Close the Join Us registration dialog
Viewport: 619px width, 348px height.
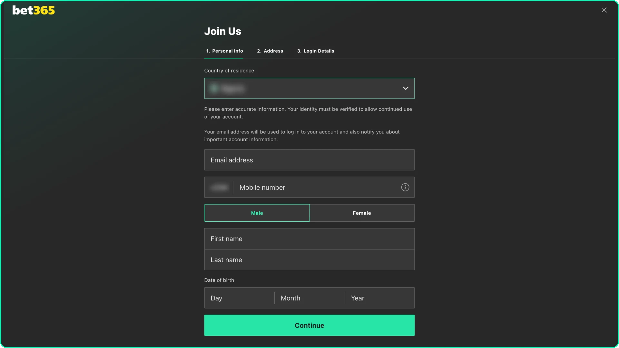point(604,10)
